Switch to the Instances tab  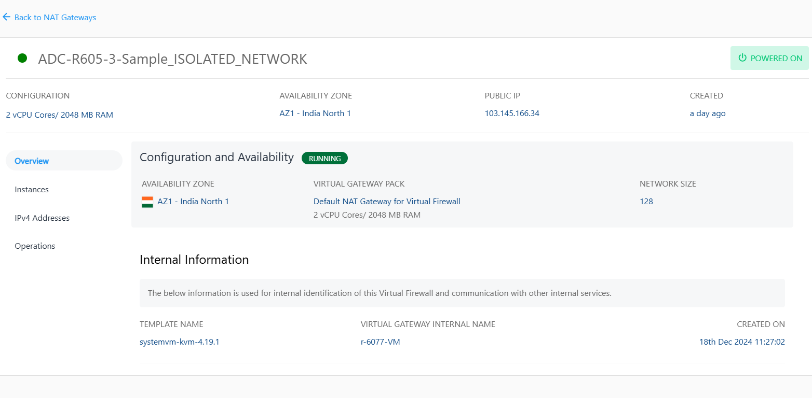pos(32,190)
